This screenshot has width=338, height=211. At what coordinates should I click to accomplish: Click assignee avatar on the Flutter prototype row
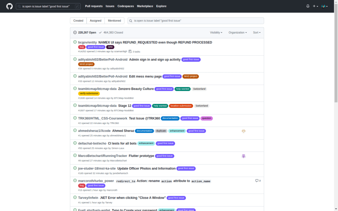click(x=244, y=156)
